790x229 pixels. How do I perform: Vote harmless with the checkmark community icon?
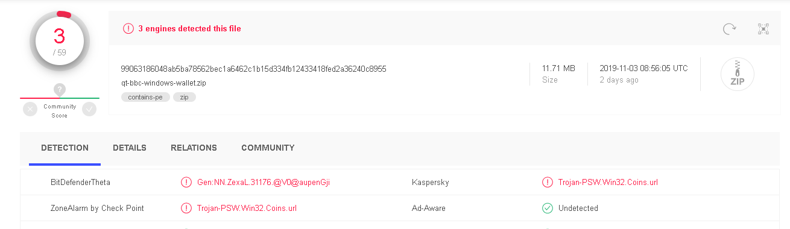click(89, 109)
